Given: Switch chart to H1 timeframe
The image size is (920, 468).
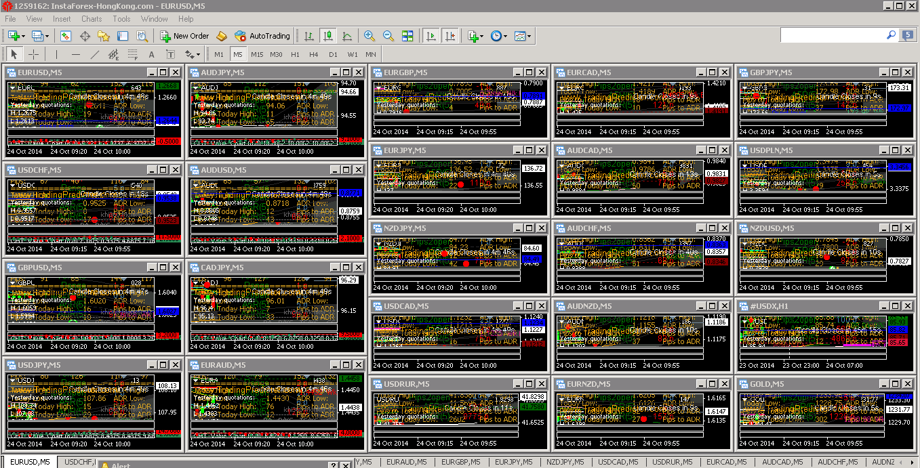Looking at the screenshot, I should click(x=295, y=54).
